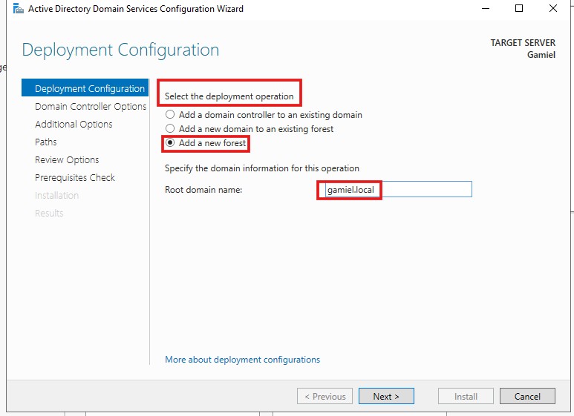Minimize the configuration wizard window

[486, 8]
